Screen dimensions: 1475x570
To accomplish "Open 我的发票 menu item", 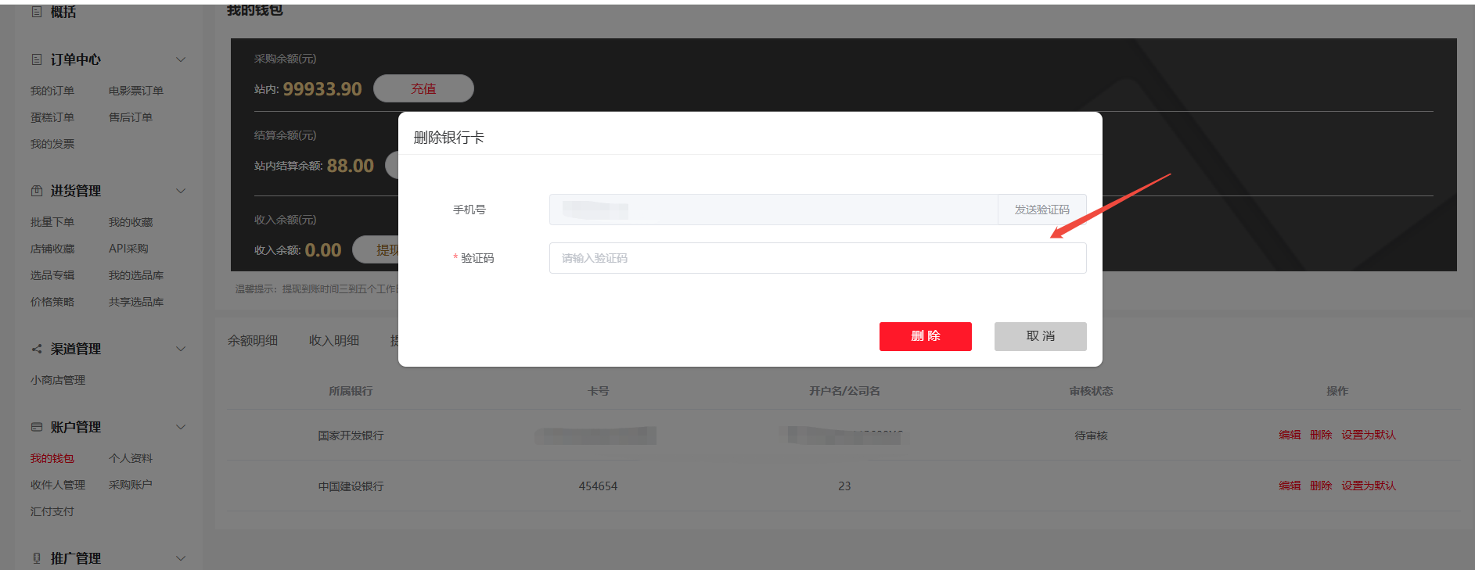I will pos(52,144).
